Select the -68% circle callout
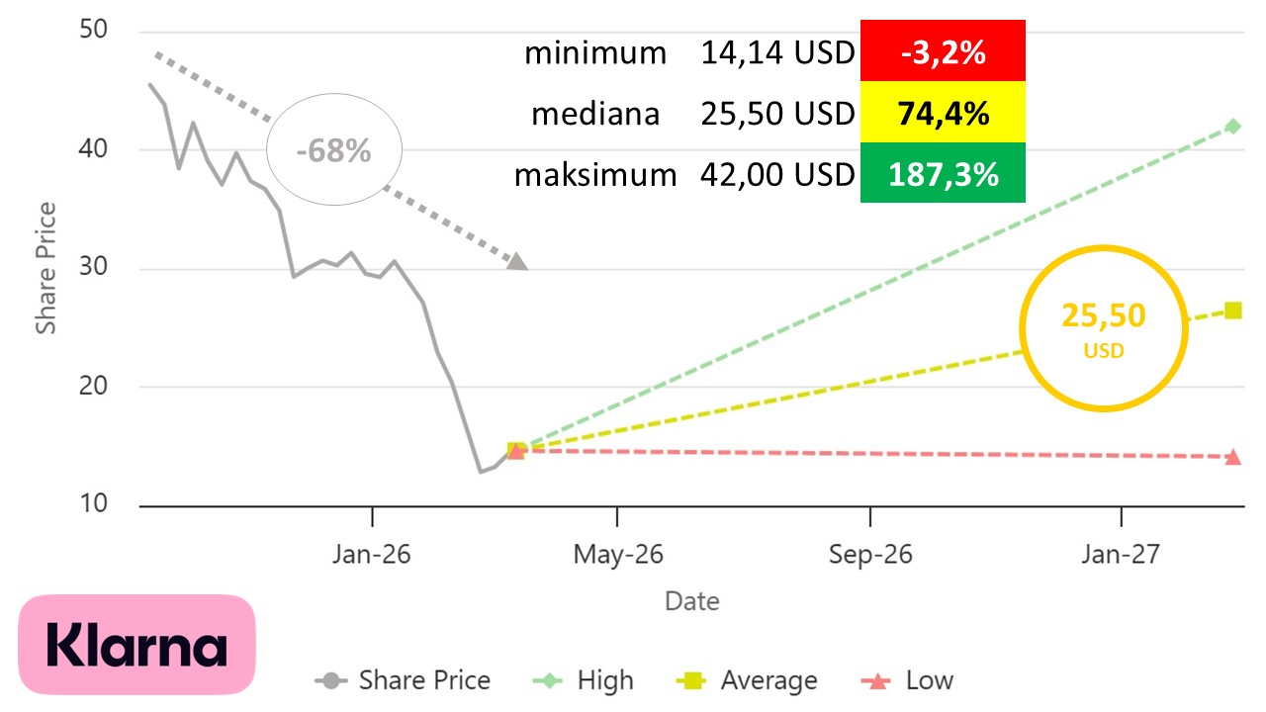The width and height of the screenshot is (1266, 712). click(x=334, y=151)
